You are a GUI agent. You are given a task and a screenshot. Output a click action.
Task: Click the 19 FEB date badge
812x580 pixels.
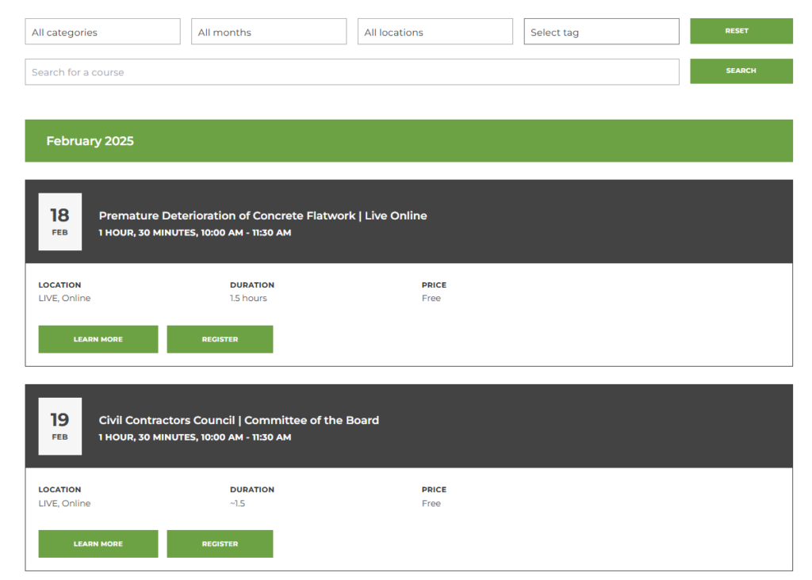[60, 426]
